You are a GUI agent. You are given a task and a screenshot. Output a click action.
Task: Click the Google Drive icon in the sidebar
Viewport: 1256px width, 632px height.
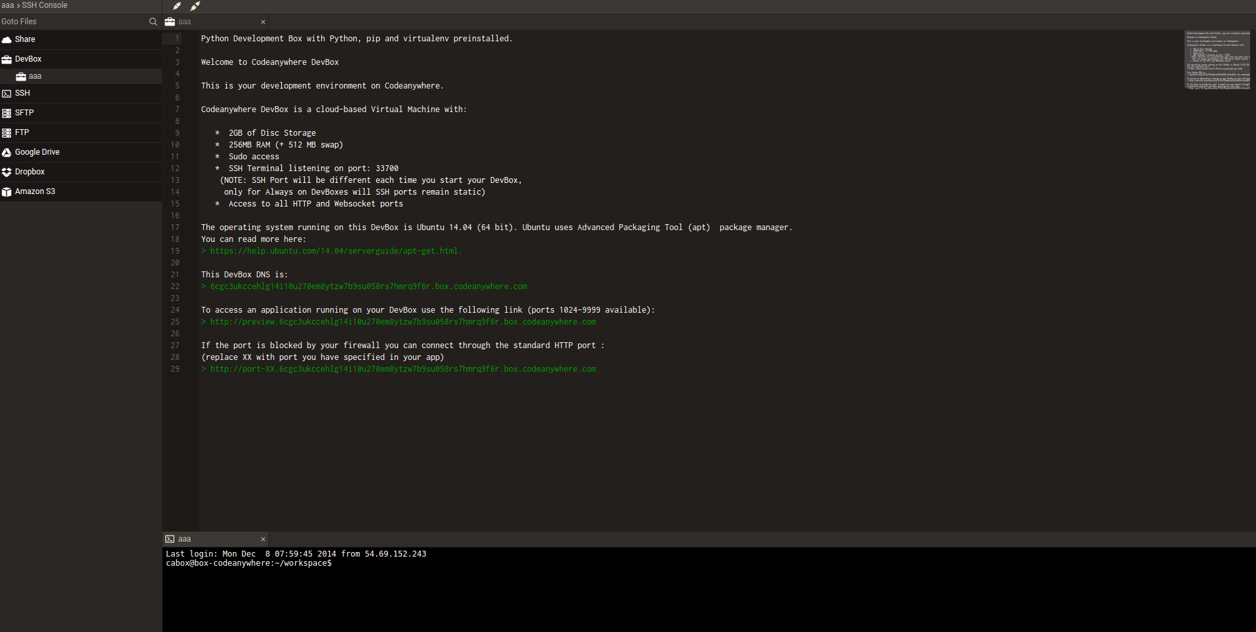pyautogui.click(x=7, y=153)
